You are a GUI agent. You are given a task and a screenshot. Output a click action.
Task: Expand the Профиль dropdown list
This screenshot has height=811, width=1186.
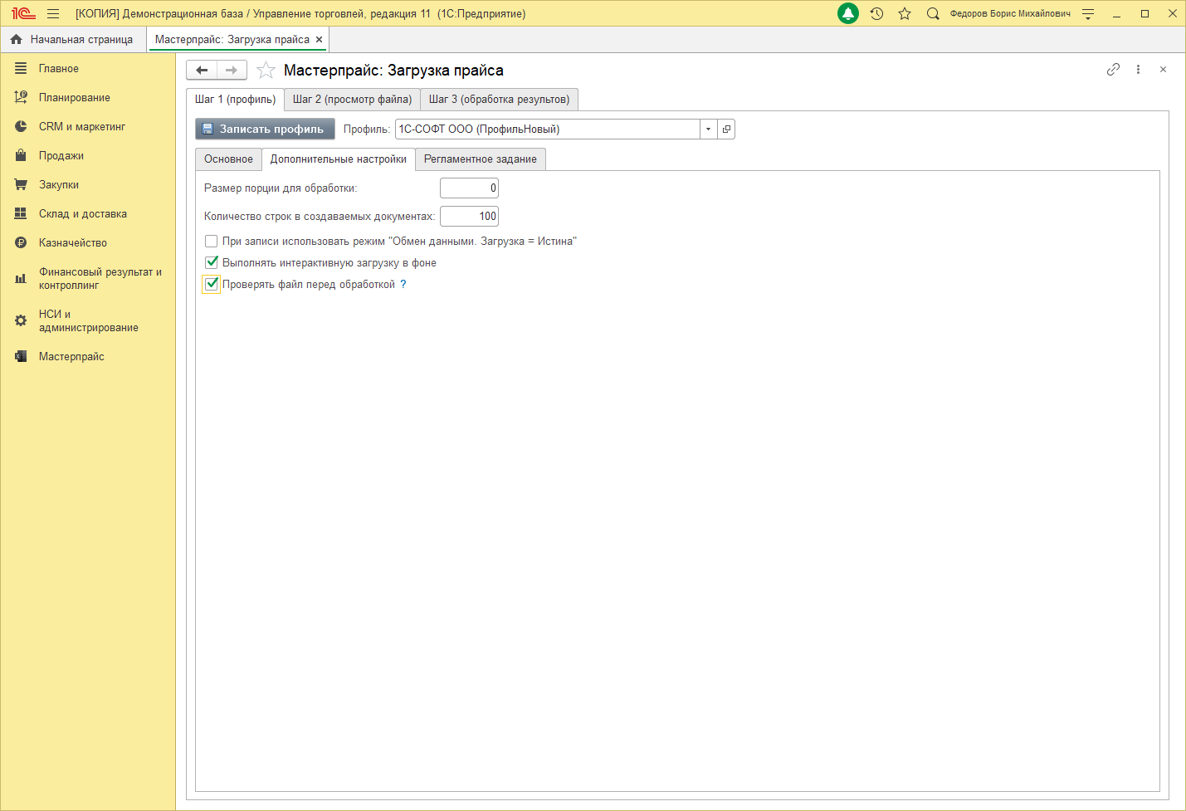(x=708, y=129)
